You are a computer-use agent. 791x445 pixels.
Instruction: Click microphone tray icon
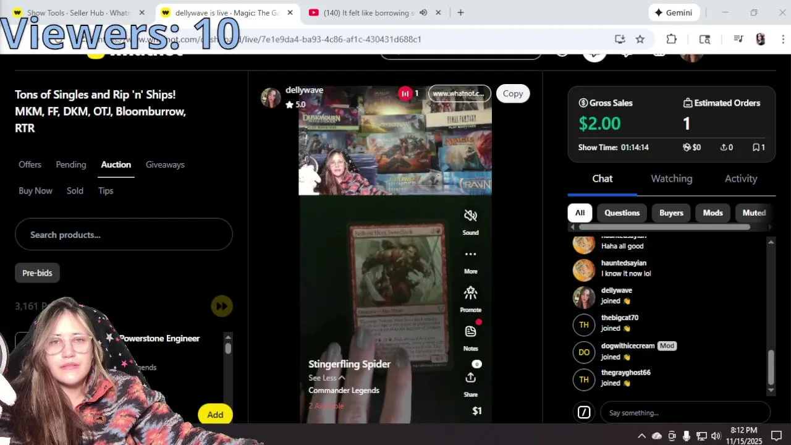click(x=687, y=436)
